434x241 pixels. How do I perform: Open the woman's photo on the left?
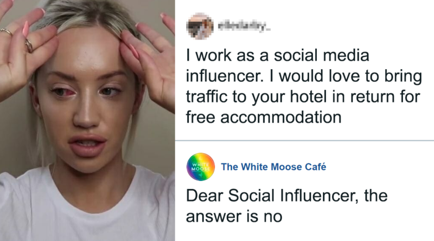[x=87, y=120]
